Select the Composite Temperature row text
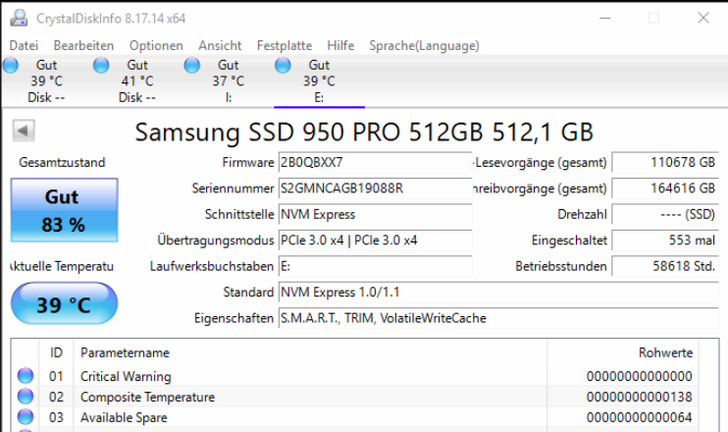The width and height of the screenshot is (728, 432). click(x=147, y=397)
